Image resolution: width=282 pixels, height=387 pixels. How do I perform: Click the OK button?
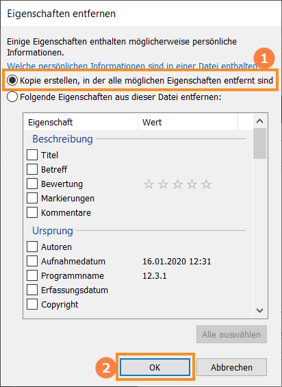[x=155, y=367]
